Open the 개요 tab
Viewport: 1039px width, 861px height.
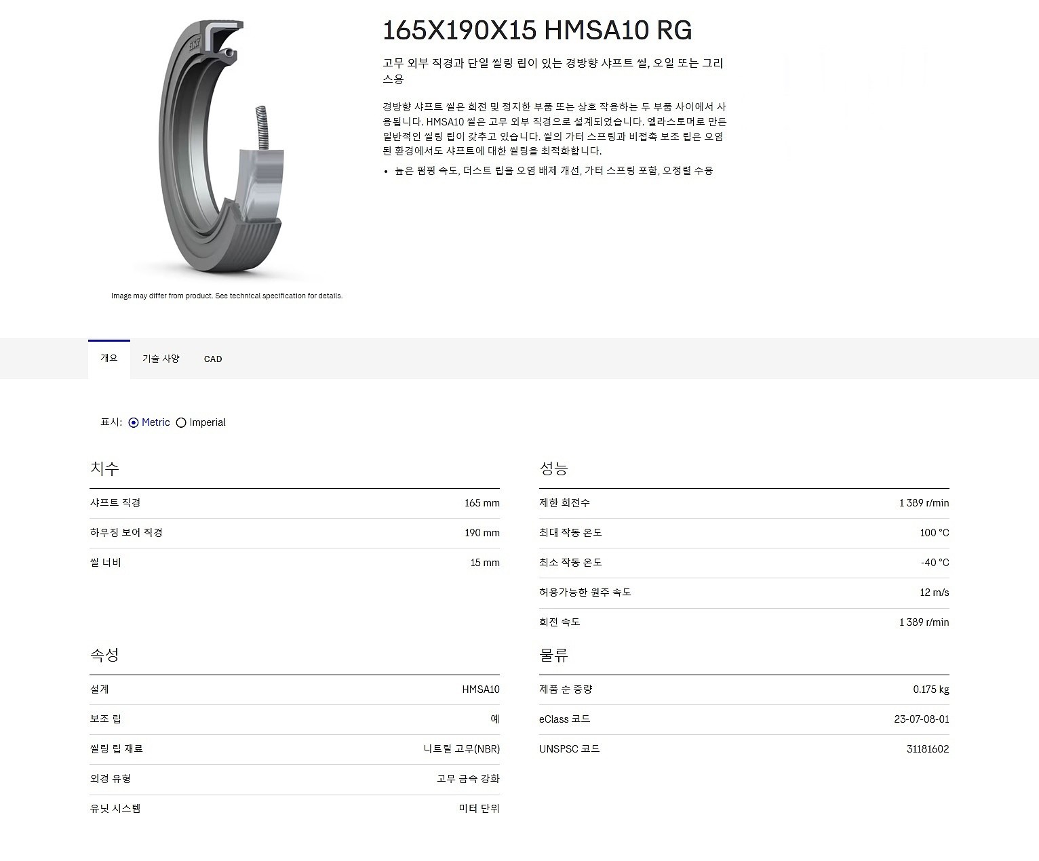click(109, 359)
